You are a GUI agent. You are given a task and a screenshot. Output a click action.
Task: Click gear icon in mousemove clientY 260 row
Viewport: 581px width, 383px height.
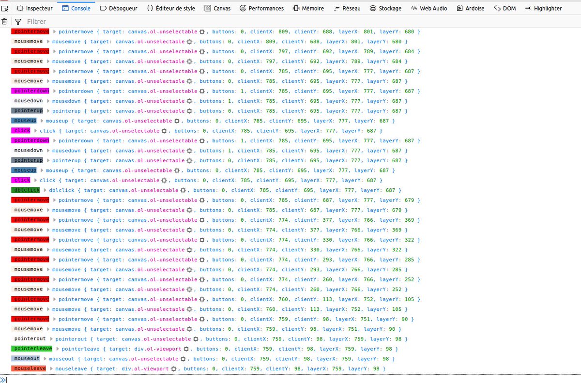[189, 290]
